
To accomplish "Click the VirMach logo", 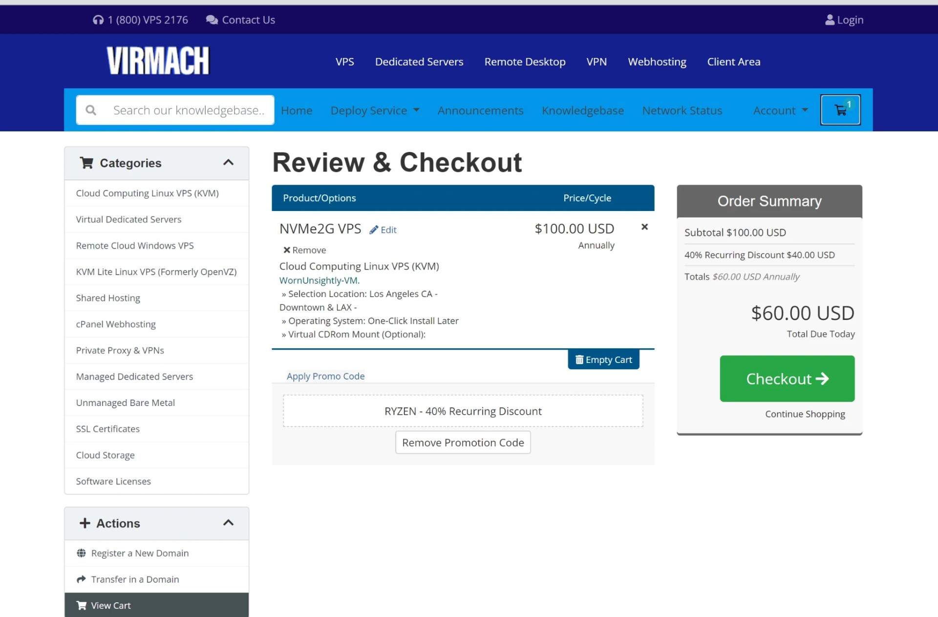I will [x=158, y=61].
